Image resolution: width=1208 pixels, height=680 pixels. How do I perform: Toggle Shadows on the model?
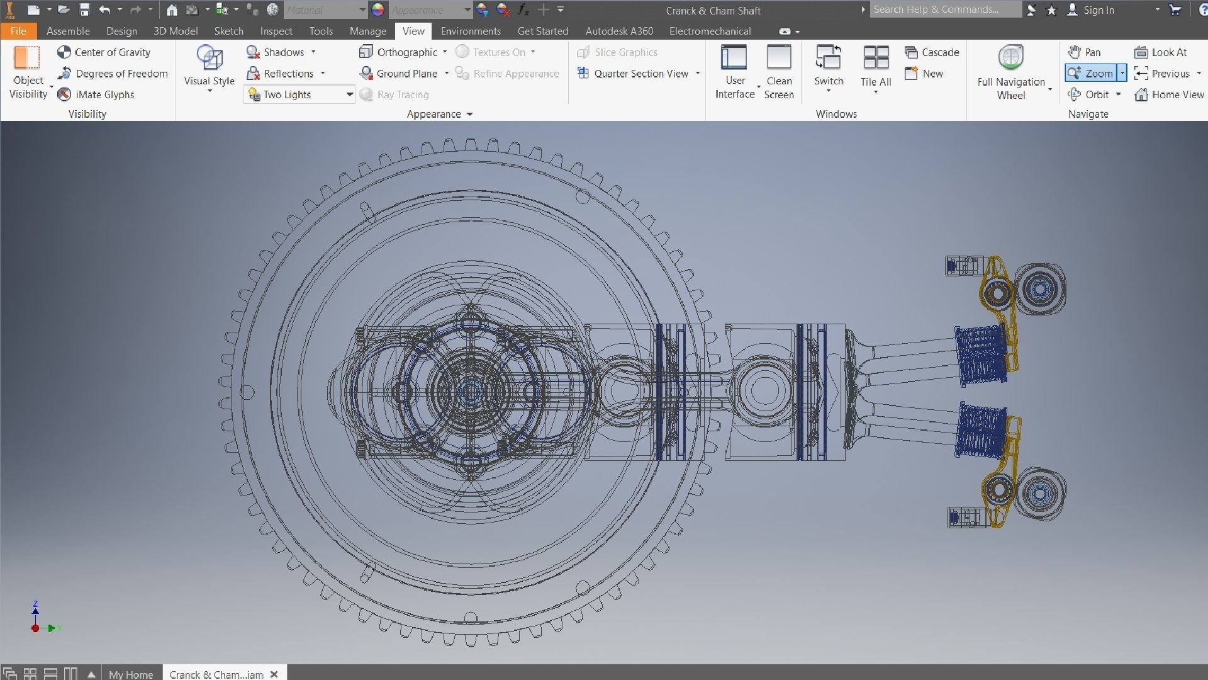point(276,52)
